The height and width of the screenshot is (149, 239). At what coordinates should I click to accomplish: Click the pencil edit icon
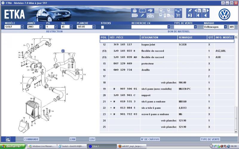tap(143, 15)
